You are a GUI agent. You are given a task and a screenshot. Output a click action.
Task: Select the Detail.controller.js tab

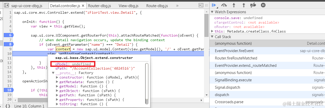click(x=65, y=5)
